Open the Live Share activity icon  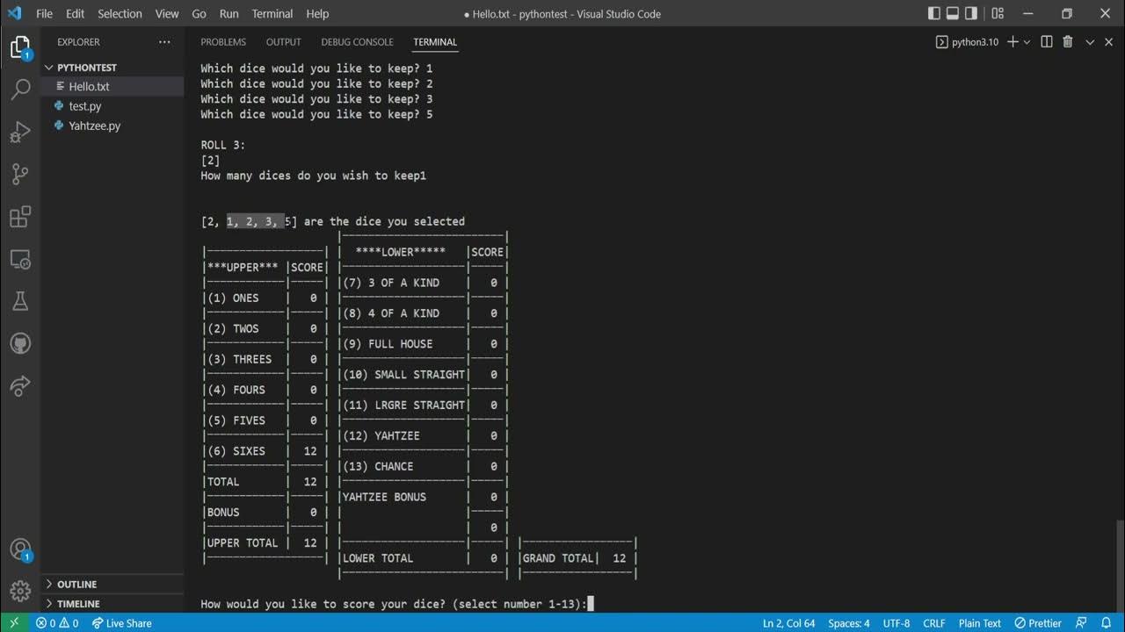tap(20, 384)
